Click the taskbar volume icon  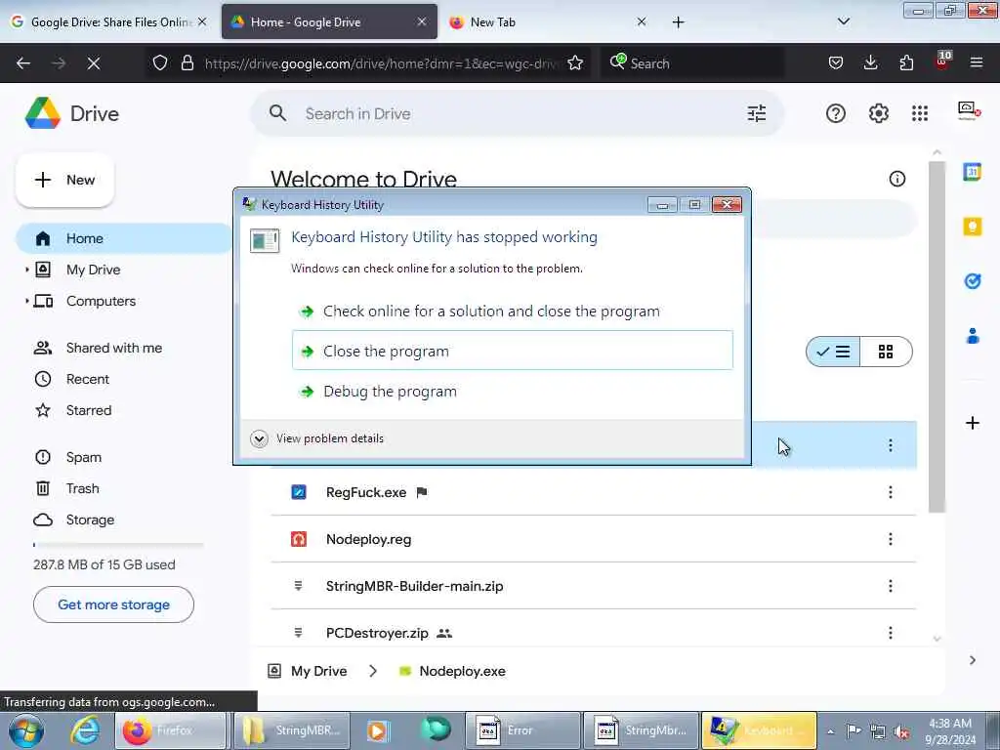click(x=901, y=731)
